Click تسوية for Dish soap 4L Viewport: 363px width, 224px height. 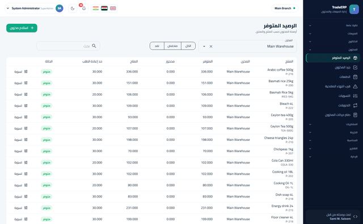tap(20, 196)
